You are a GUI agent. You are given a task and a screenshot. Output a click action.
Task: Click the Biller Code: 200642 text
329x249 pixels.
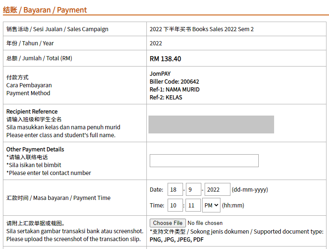coord(174,81)
